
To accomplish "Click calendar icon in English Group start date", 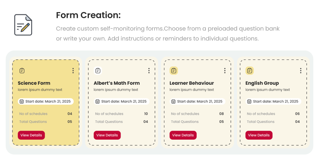I will [249, 102].
